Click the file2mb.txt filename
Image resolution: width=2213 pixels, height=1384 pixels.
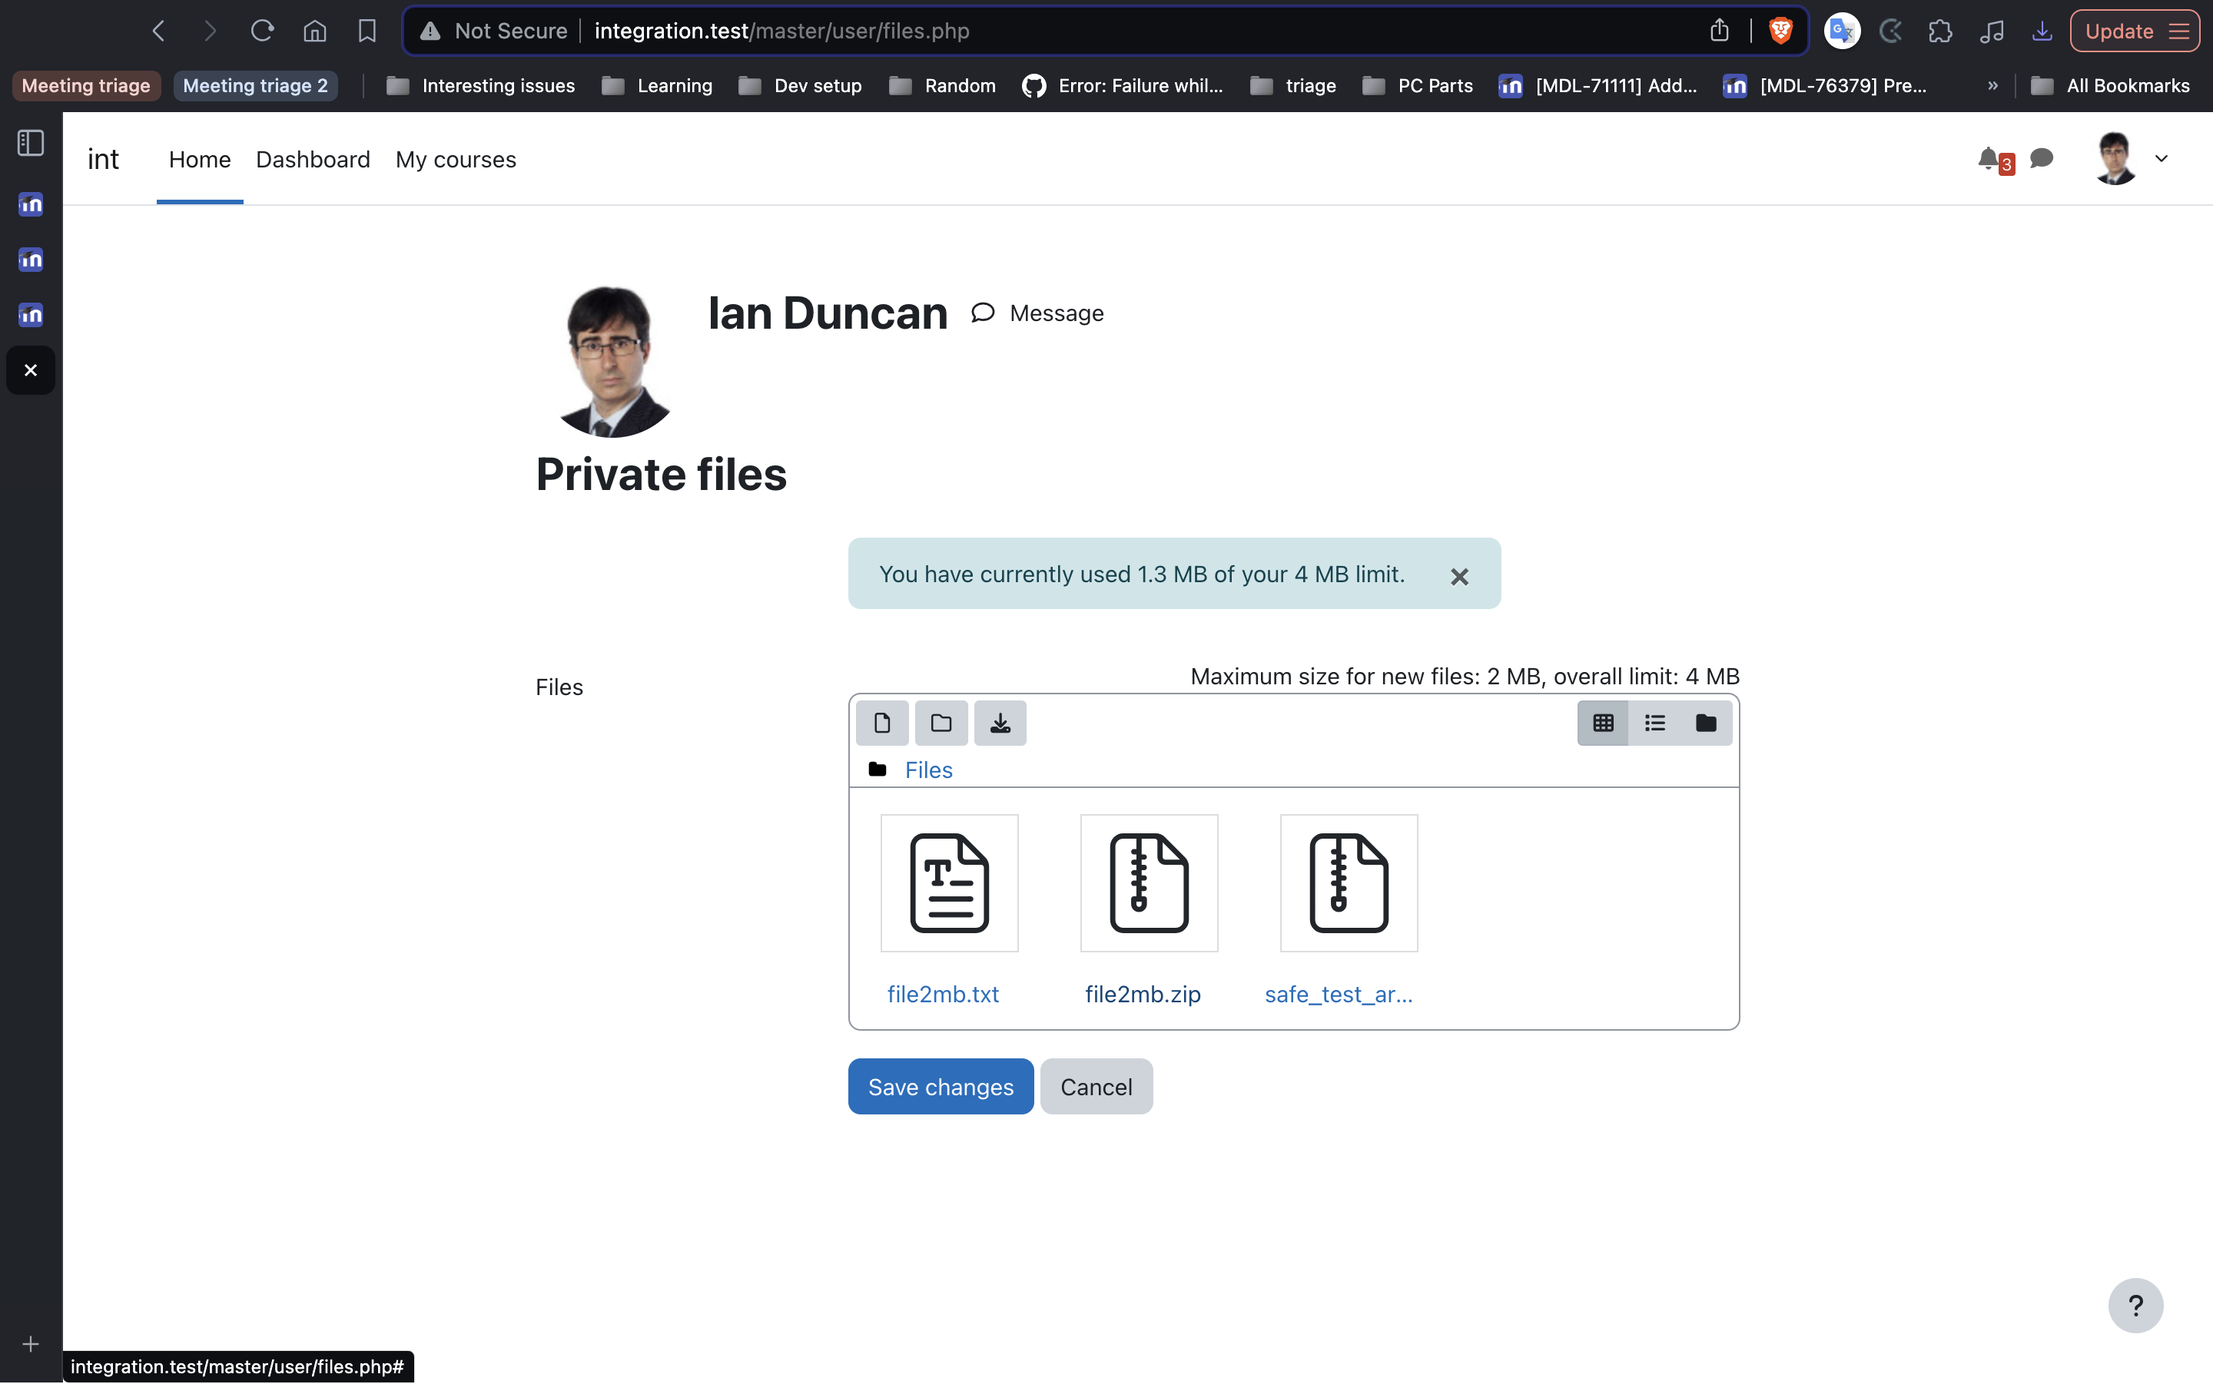coord(943,994)
